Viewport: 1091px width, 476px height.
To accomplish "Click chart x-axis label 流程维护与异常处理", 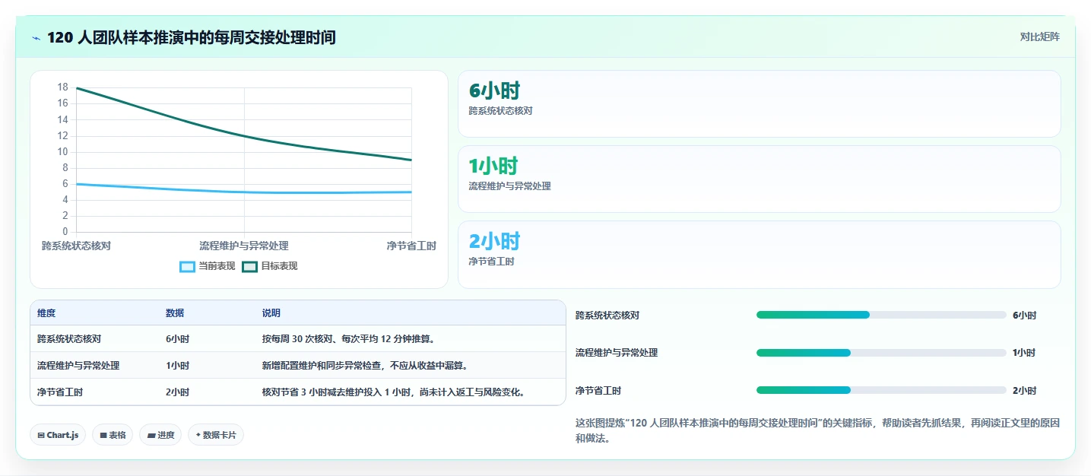I will tap(244, 246).
